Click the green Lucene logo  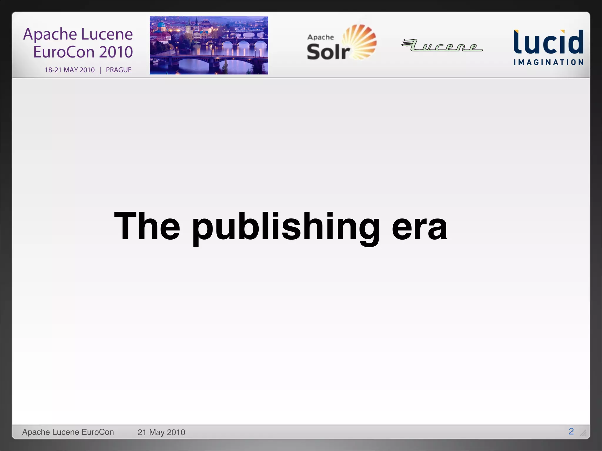tap(442, 46)
